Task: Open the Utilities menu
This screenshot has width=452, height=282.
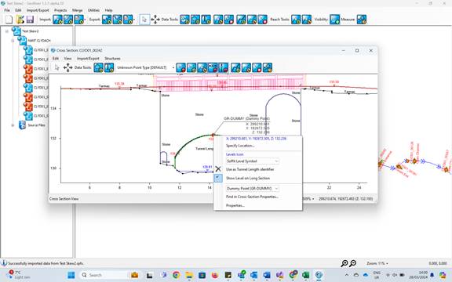Action: point(93,10)
